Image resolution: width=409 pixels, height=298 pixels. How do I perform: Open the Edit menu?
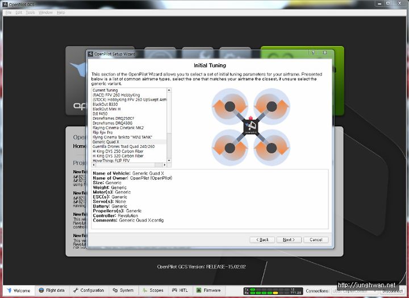19,13
